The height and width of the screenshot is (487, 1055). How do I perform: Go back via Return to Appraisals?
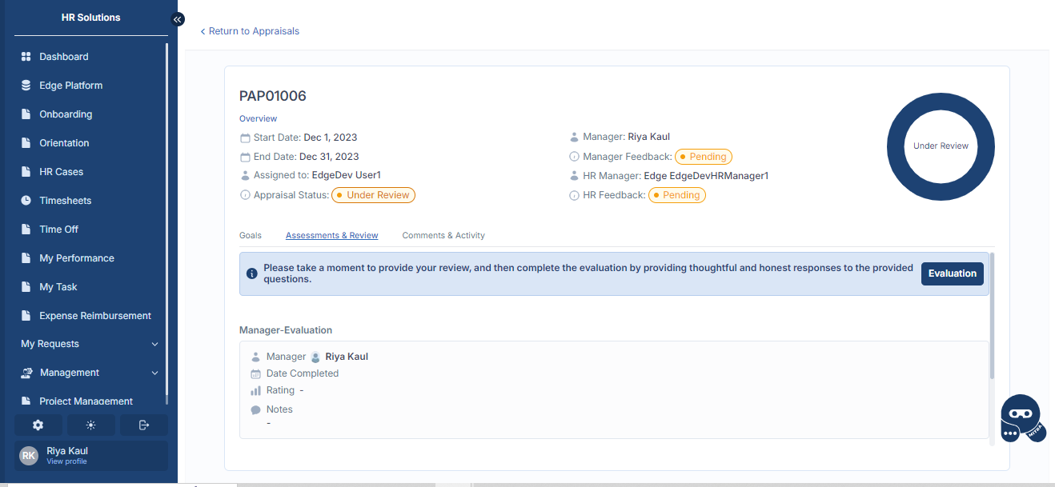point(250,31)
